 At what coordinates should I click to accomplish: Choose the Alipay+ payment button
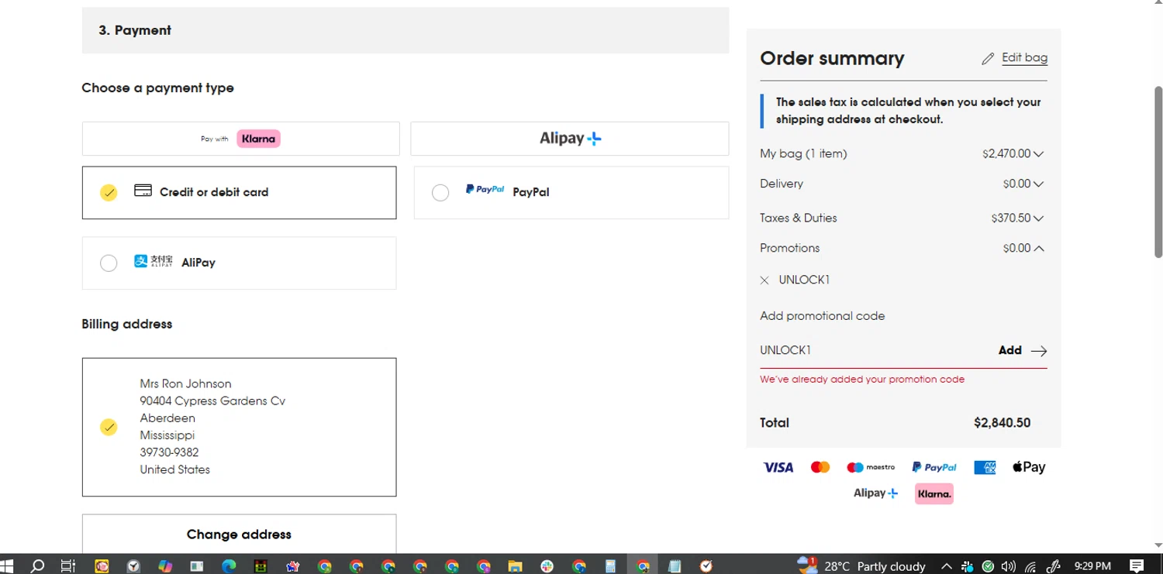[x=570, y=139]
